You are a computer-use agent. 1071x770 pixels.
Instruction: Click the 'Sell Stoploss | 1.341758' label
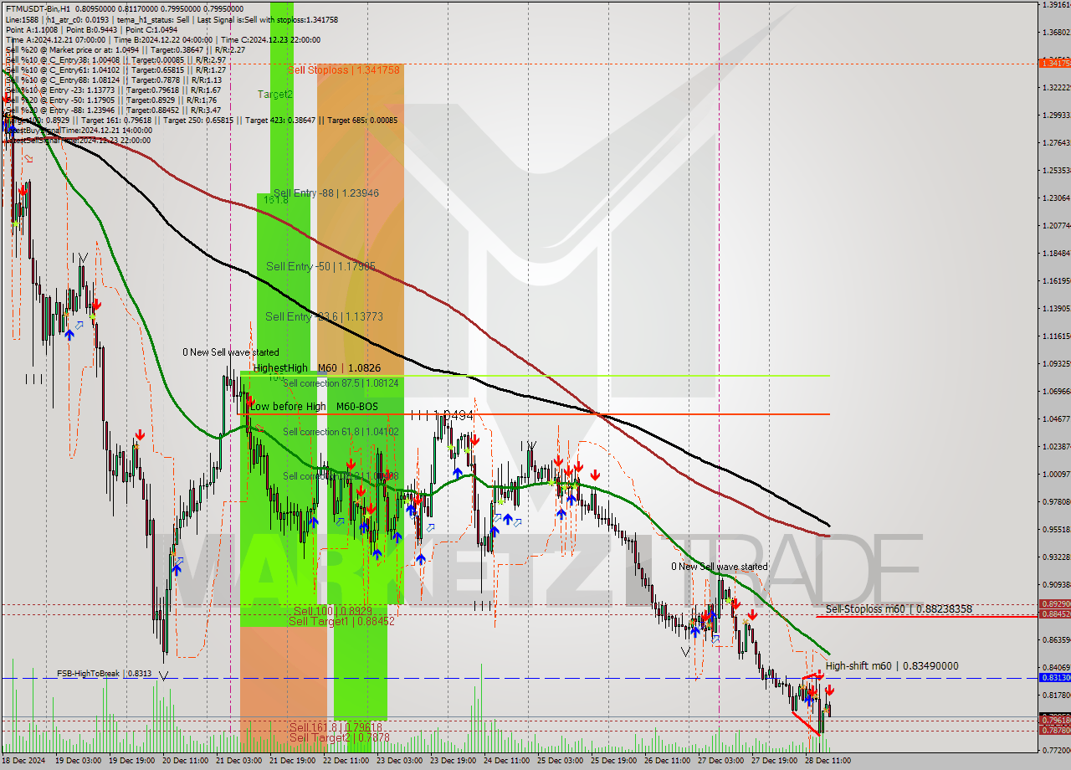[344, 70]
